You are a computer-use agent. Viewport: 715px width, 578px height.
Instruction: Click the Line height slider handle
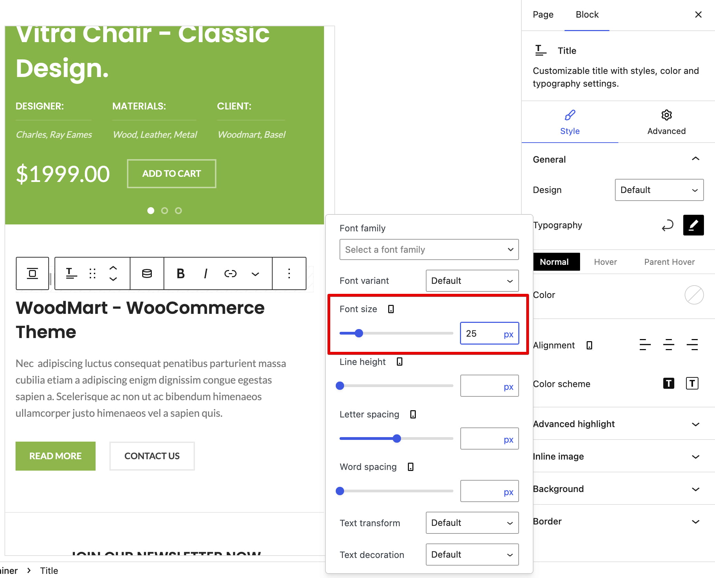tap(340, 386)
